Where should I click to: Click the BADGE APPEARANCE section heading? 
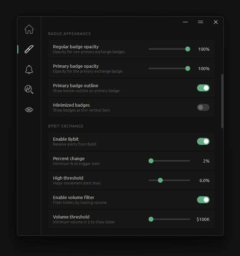click(70, 34)
